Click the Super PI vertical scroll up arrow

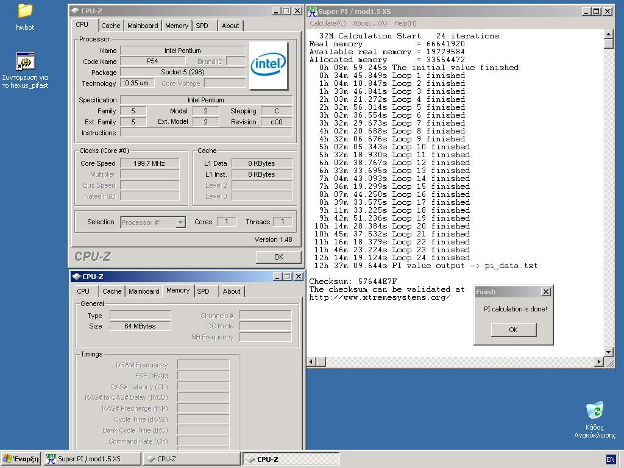click(609, 34)
